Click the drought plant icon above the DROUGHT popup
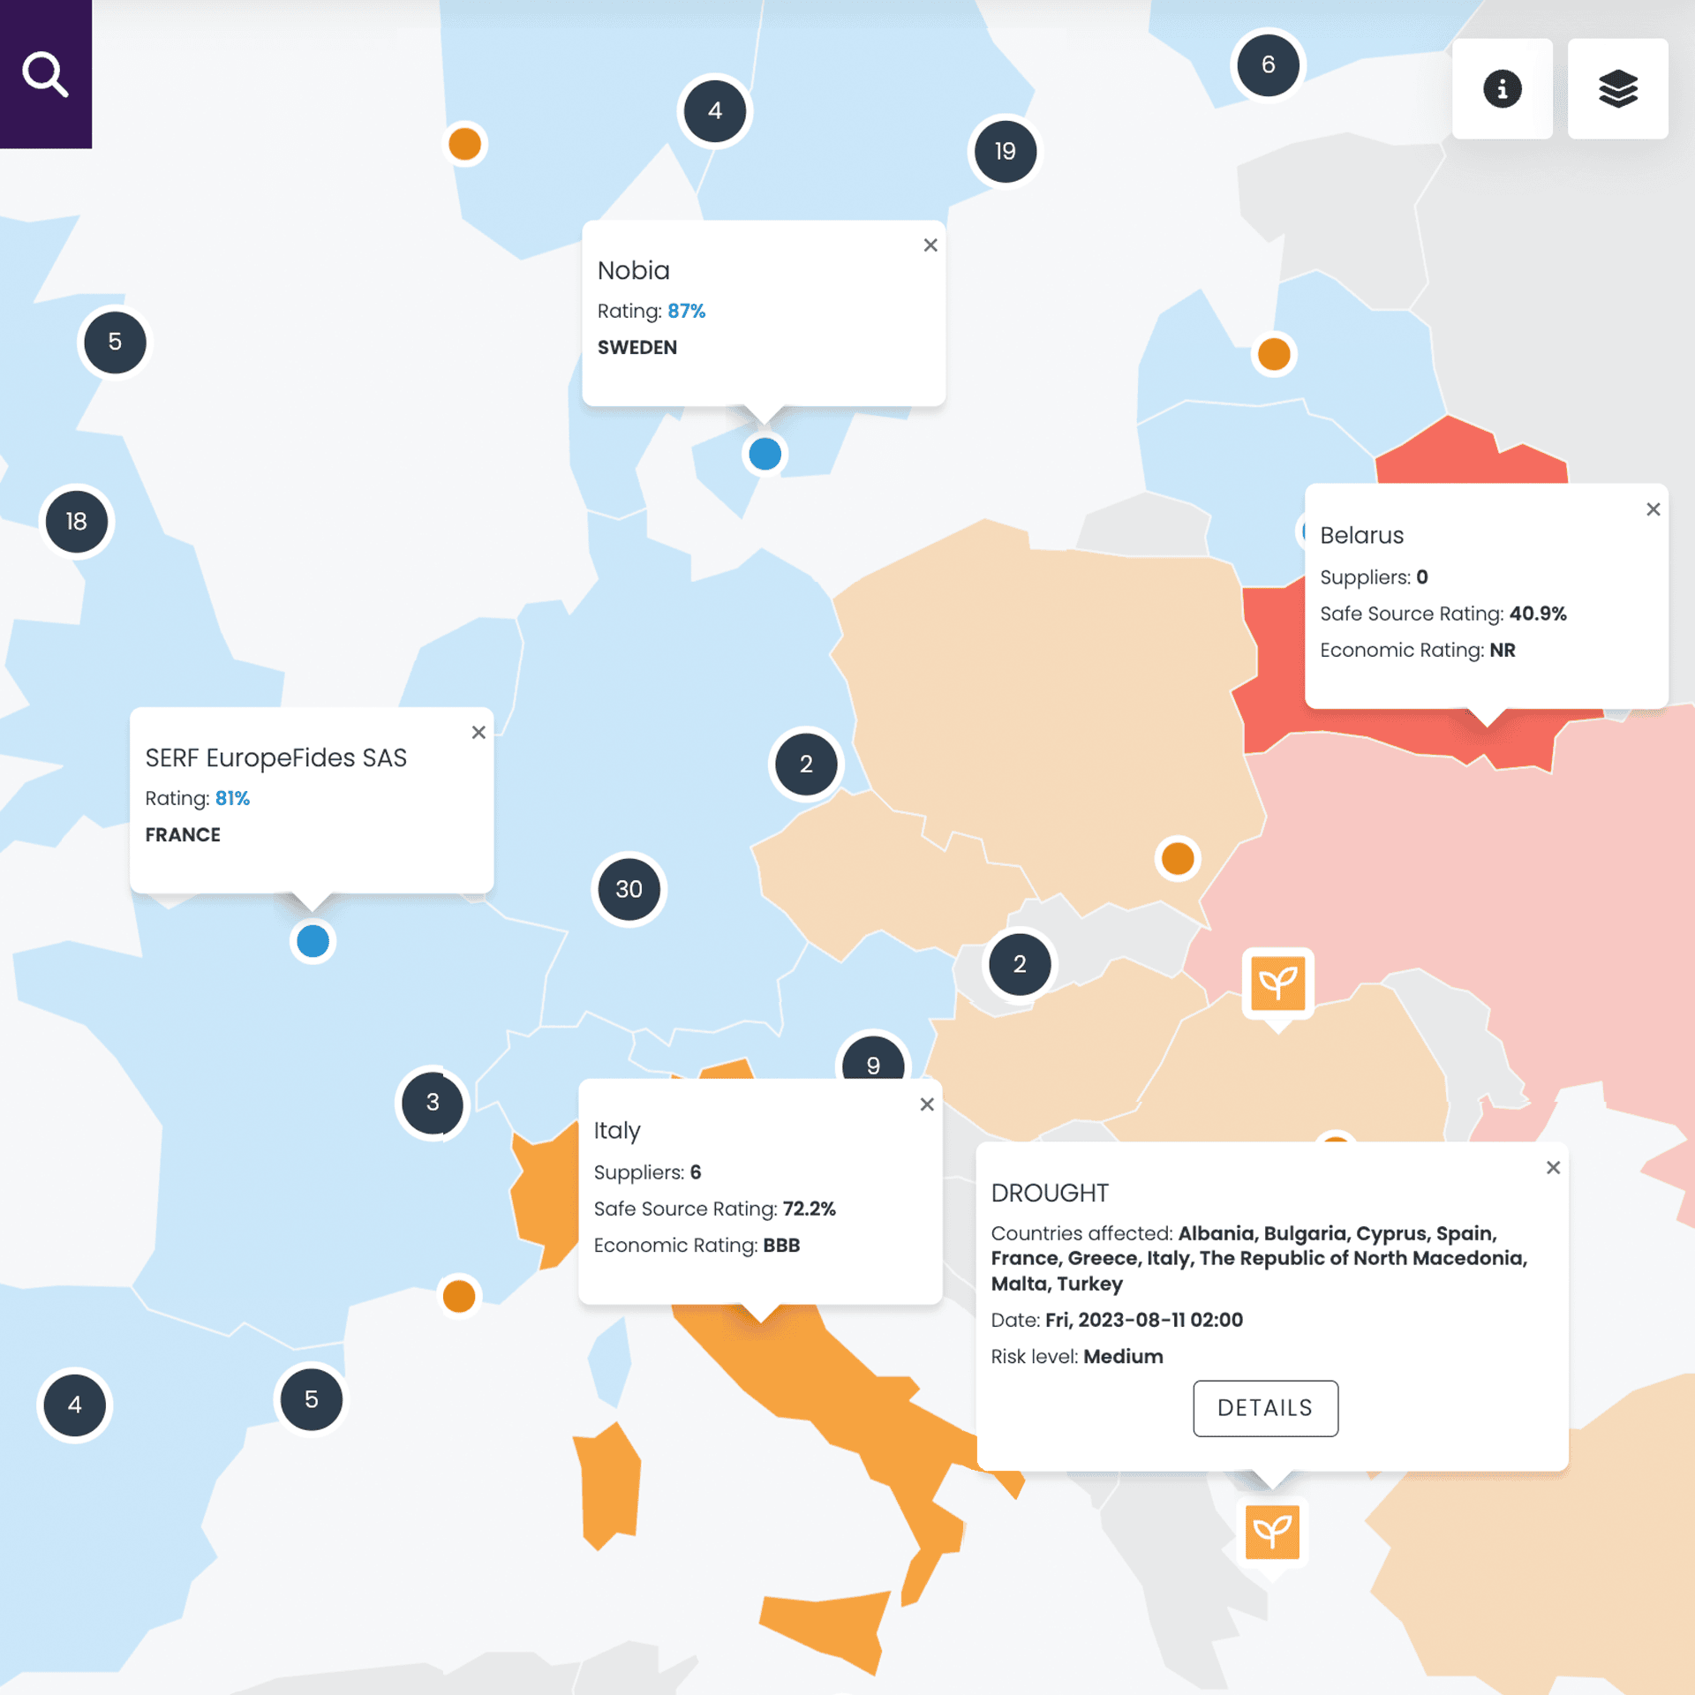1695x1695 pixels. pos(1277,983)
